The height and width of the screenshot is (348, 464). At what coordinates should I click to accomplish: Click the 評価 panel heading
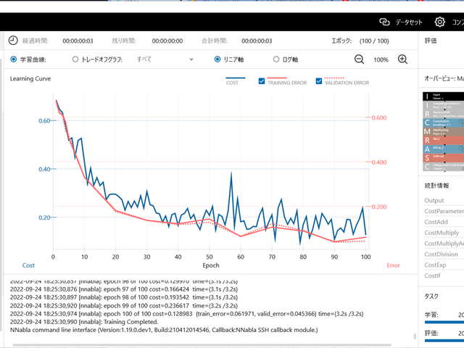point(431,41)
